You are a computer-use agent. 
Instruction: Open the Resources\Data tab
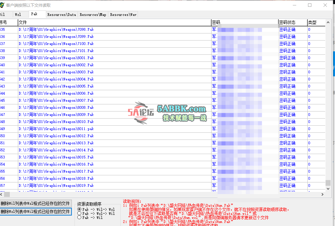[x=62, y=15]
